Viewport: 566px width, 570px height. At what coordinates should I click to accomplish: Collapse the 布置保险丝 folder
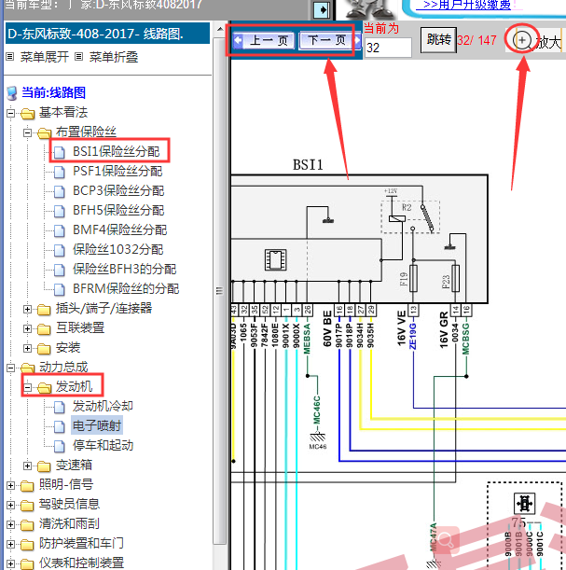tap(27, 133)
